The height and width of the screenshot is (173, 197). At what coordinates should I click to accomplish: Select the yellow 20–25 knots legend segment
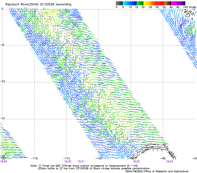point(147,3)
